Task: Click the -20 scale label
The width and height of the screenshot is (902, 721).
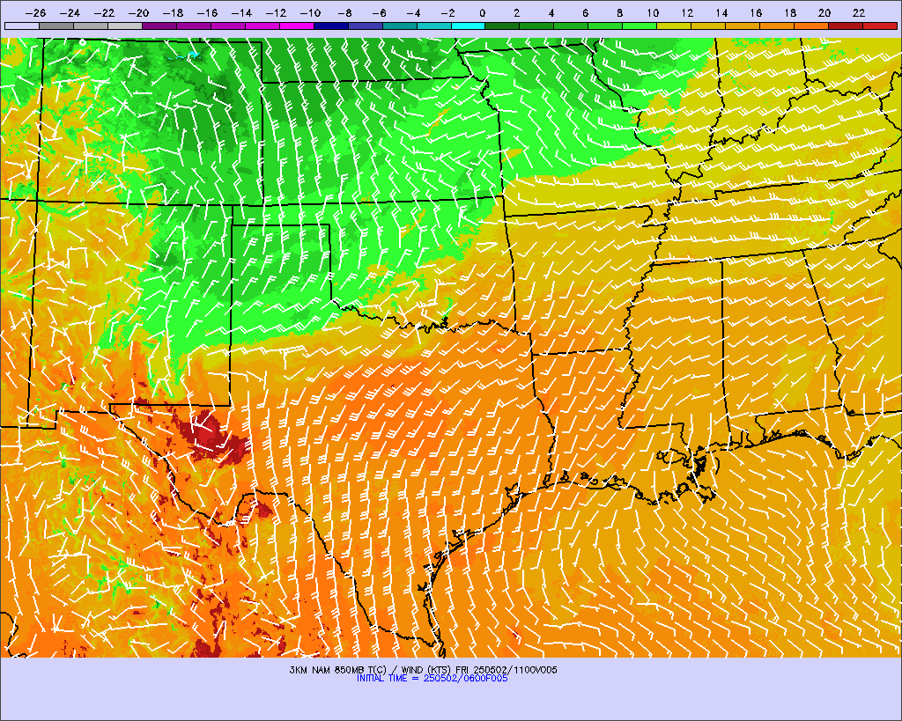Action: click(138, 12)
